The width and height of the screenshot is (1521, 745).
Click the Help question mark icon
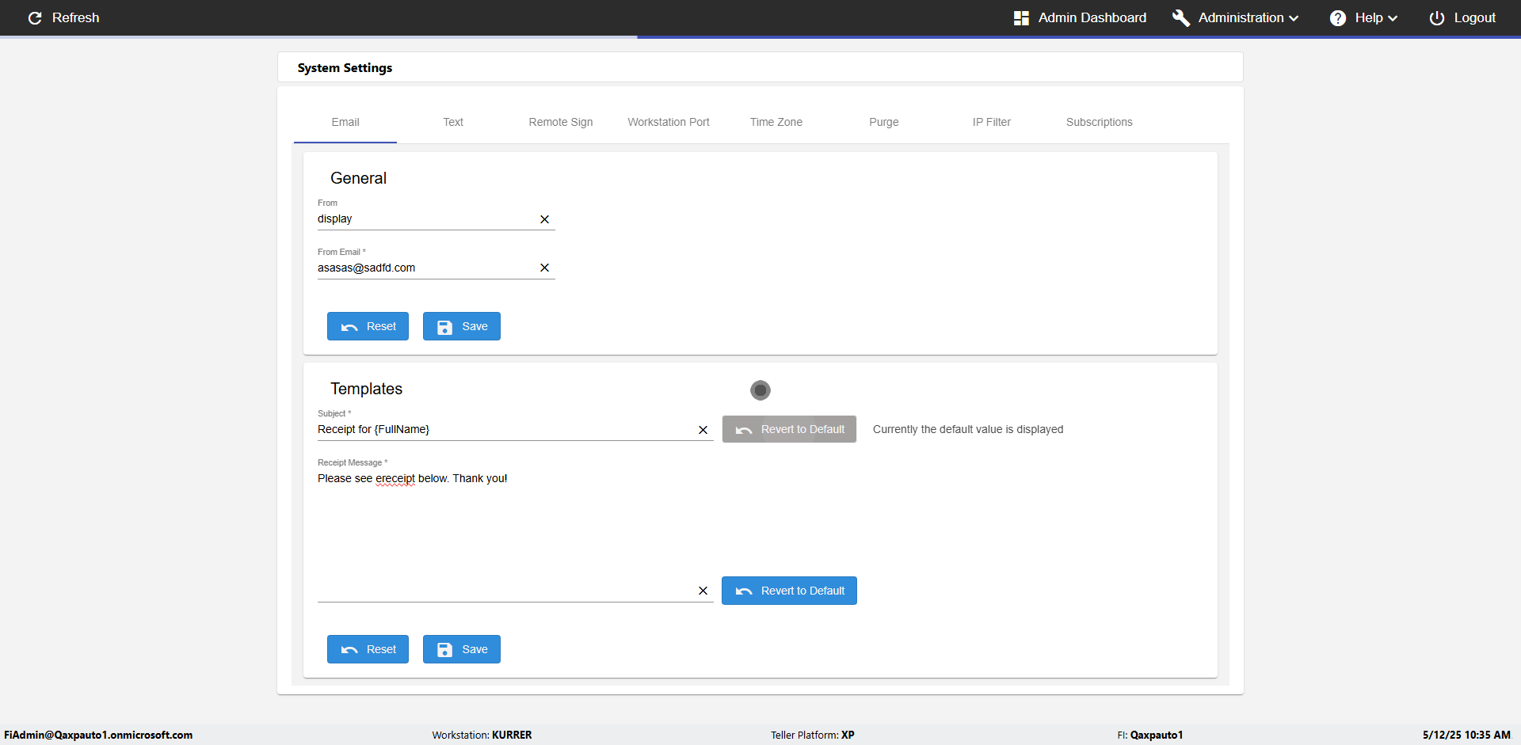(x=1338, y=17)
